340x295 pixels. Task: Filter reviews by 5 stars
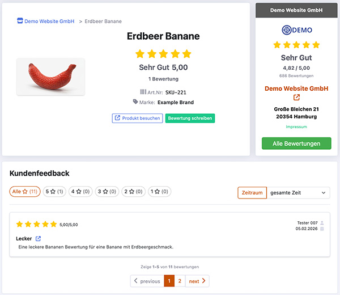(x=54, y=192)
